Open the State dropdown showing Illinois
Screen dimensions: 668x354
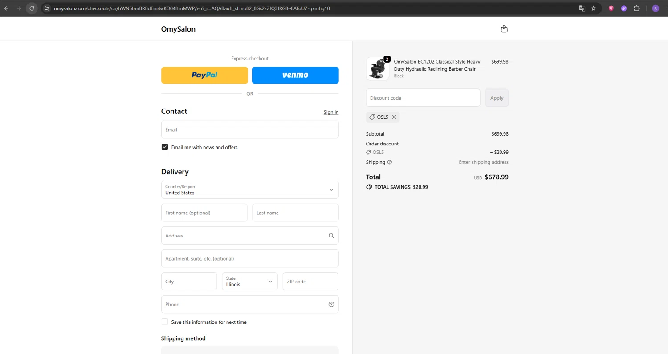pyautogui.click(x=250, y=282)
